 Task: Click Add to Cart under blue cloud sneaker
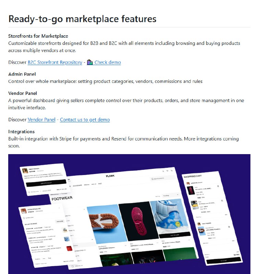pos(175,235)
